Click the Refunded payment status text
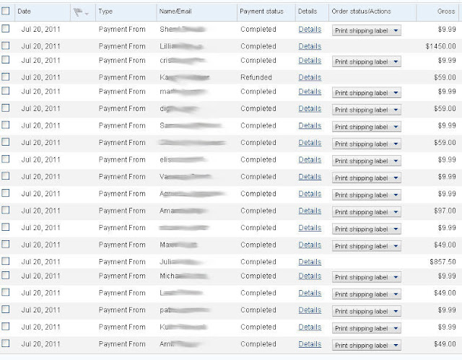Viewport: 462px width, 360px height. [256, 77]
